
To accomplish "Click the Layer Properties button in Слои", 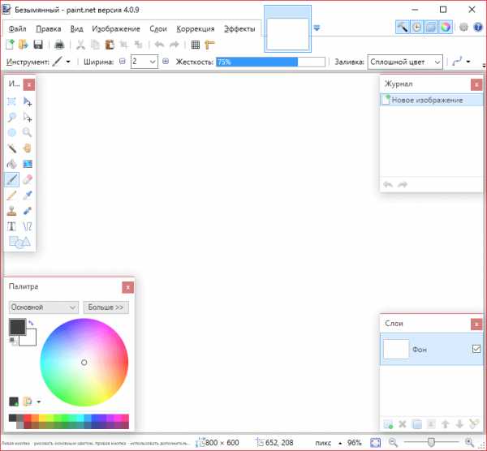I will [x=473, y=424].
